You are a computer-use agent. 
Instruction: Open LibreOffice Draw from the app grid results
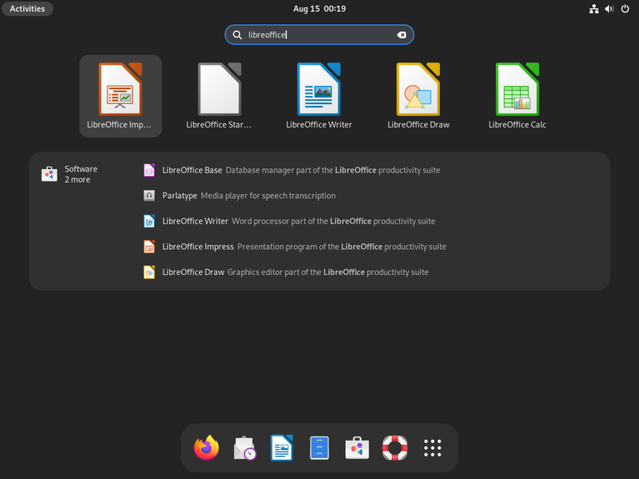(419, 96)
